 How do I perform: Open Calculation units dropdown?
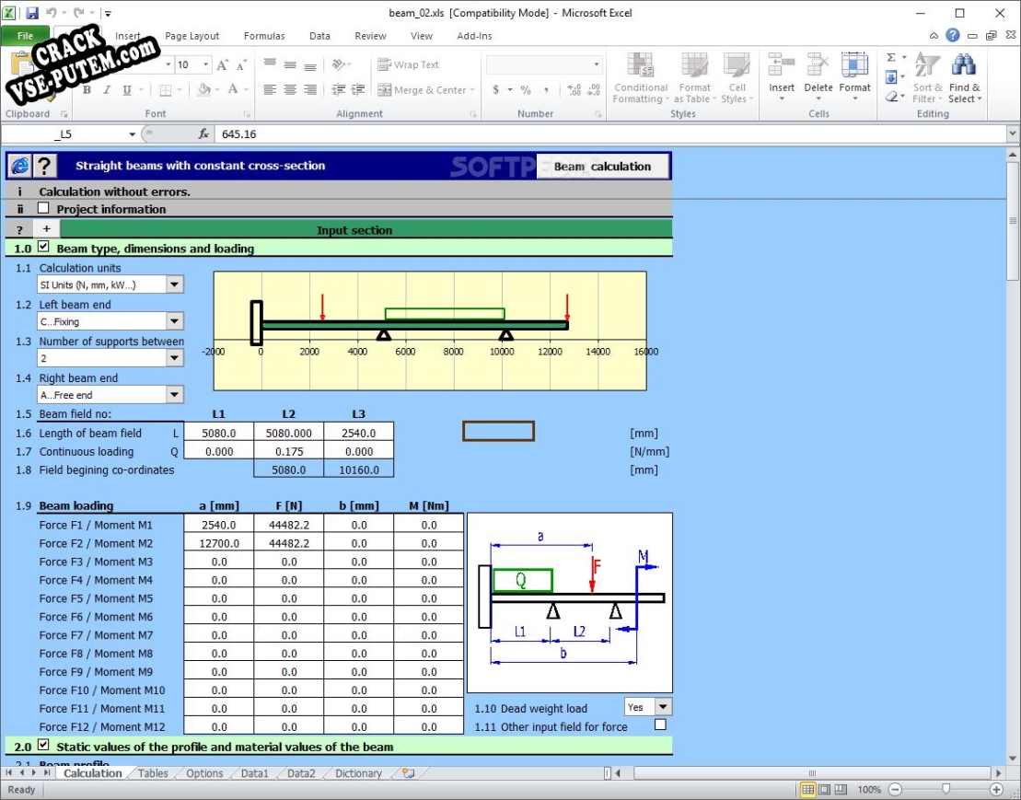175,284
